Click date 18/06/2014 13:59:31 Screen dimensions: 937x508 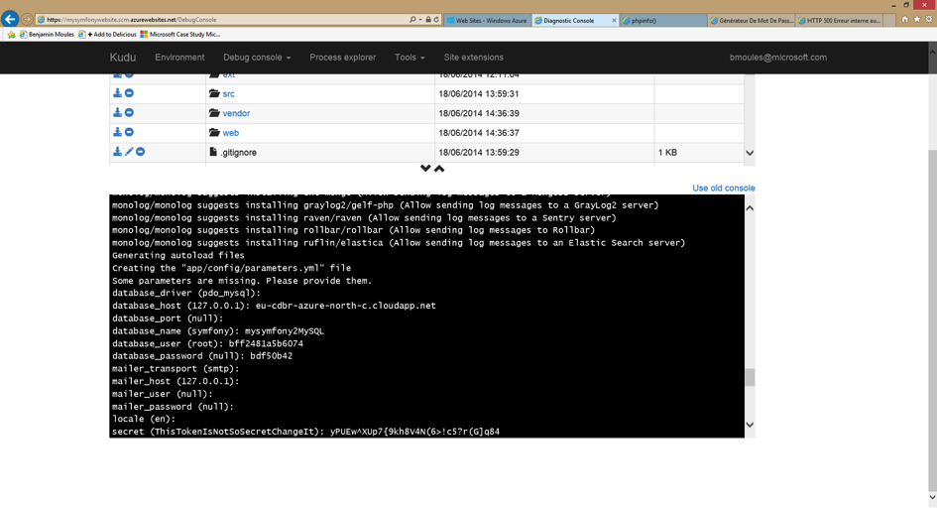click(x=479, y=94)
